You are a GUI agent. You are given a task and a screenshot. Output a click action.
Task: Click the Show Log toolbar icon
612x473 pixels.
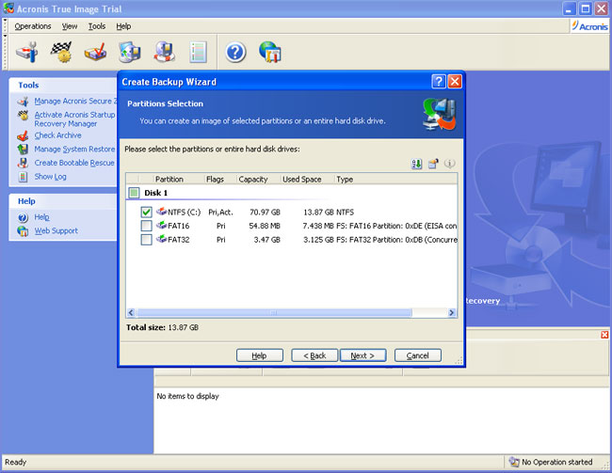tap(198, 52)
